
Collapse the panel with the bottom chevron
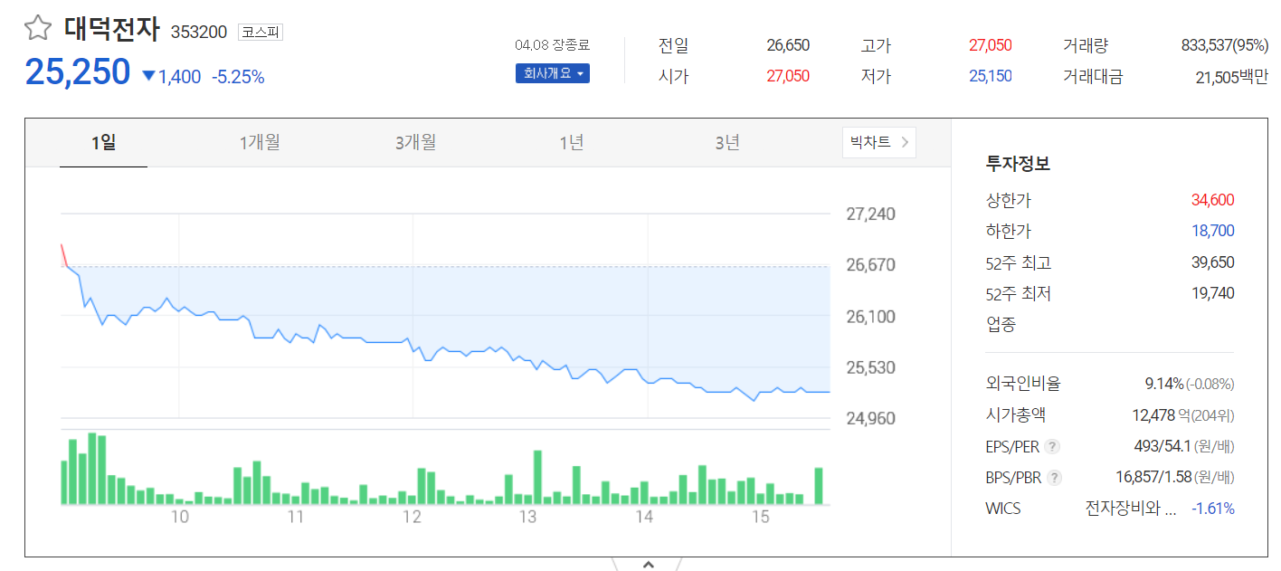point(648,565)
